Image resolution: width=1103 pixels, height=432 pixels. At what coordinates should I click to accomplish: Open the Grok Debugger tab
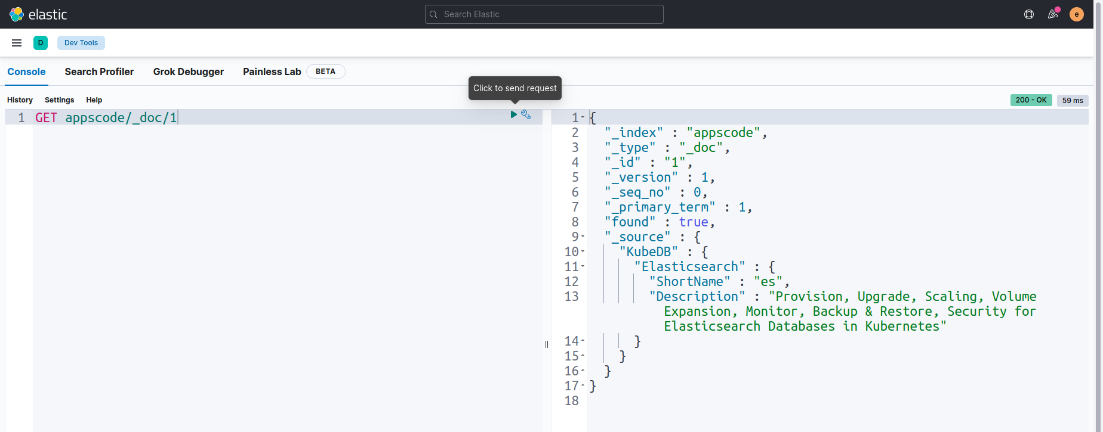(188, 72)
